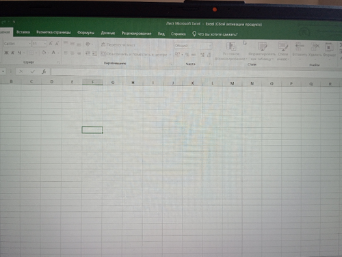Click the cancel X in formula bar
This screenshot has height=257, width=342.
pos(21,72)
